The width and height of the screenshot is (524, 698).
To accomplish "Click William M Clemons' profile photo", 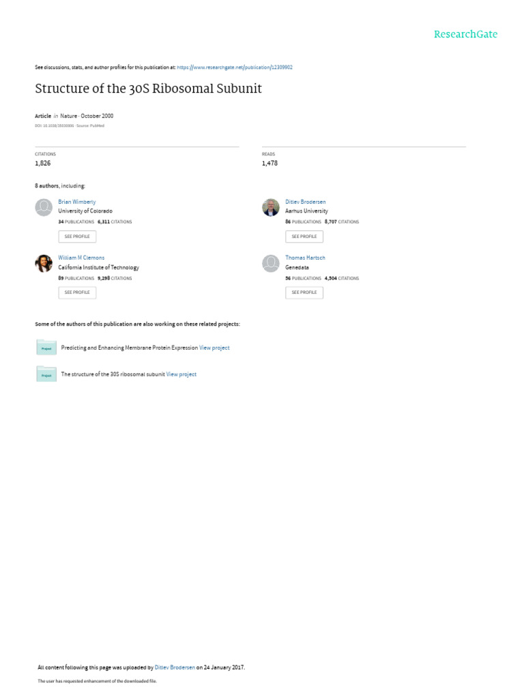I will [x=44, y=264].
